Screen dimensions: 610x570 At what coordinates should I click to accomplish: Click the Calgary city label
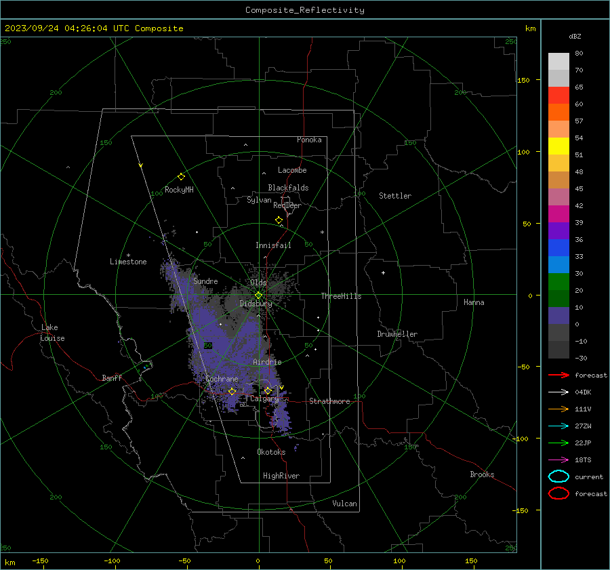[264, 399]
